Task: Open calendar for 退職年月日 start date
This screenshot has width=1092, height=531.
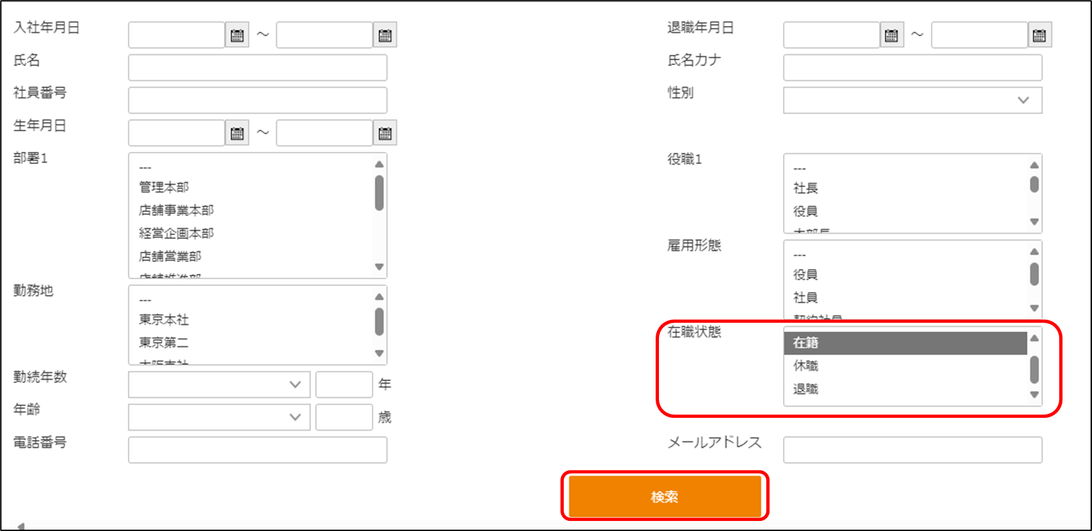Action: coord(892,35)
